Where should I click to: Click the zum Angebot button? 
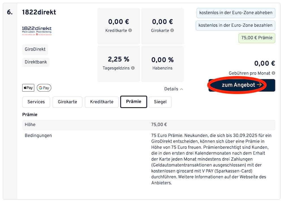(x=241, y=85)
